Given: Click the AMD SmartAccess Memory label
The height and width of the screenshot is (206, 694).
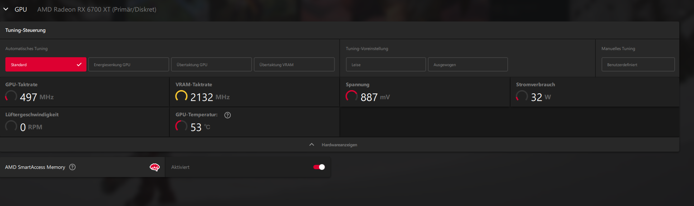Looking at the screenshot, I should [35, 167].
